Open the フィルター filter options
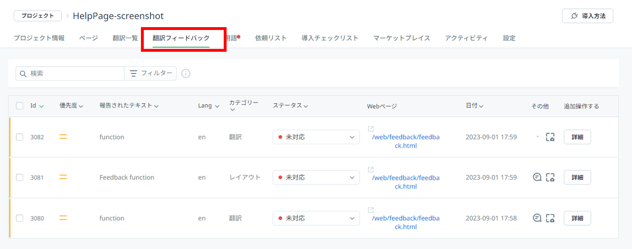 coord(151,74)
